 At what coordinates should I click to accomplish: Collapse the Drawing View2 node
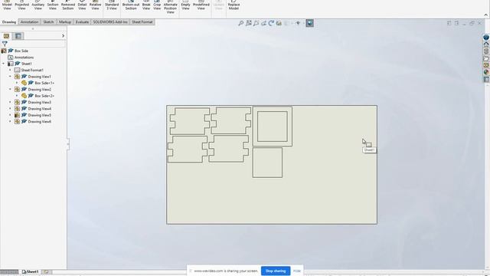(10, 89)
